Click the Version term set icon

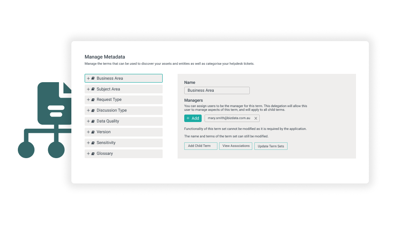pos(93,132)
